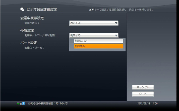Click the arrow of the 表示する dropdown
This screenshot has width=179, height=111.
(x=116, y=23)
